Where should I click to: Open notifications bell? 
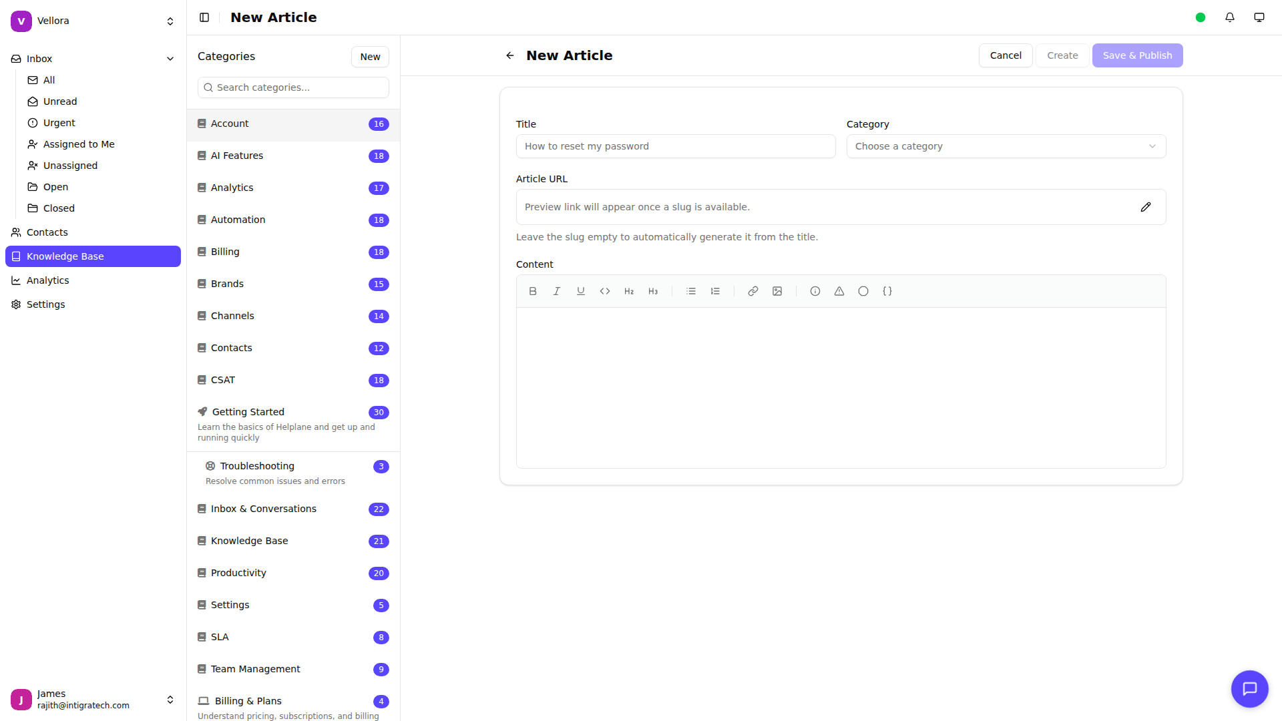[1230, 17]
